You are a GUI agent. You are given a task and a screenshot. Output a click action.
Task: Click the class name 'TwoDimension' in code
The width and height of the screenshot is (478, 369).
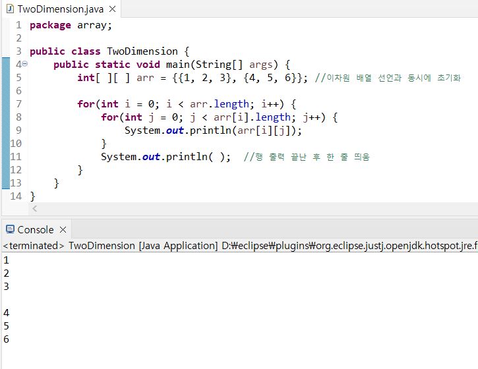pyautogui.click(x=142, y=51)
